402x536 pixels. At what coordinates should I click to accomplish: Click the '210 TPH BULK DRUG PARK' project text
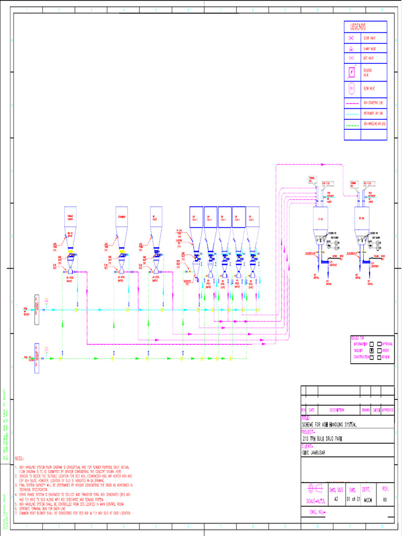[322, 439]
